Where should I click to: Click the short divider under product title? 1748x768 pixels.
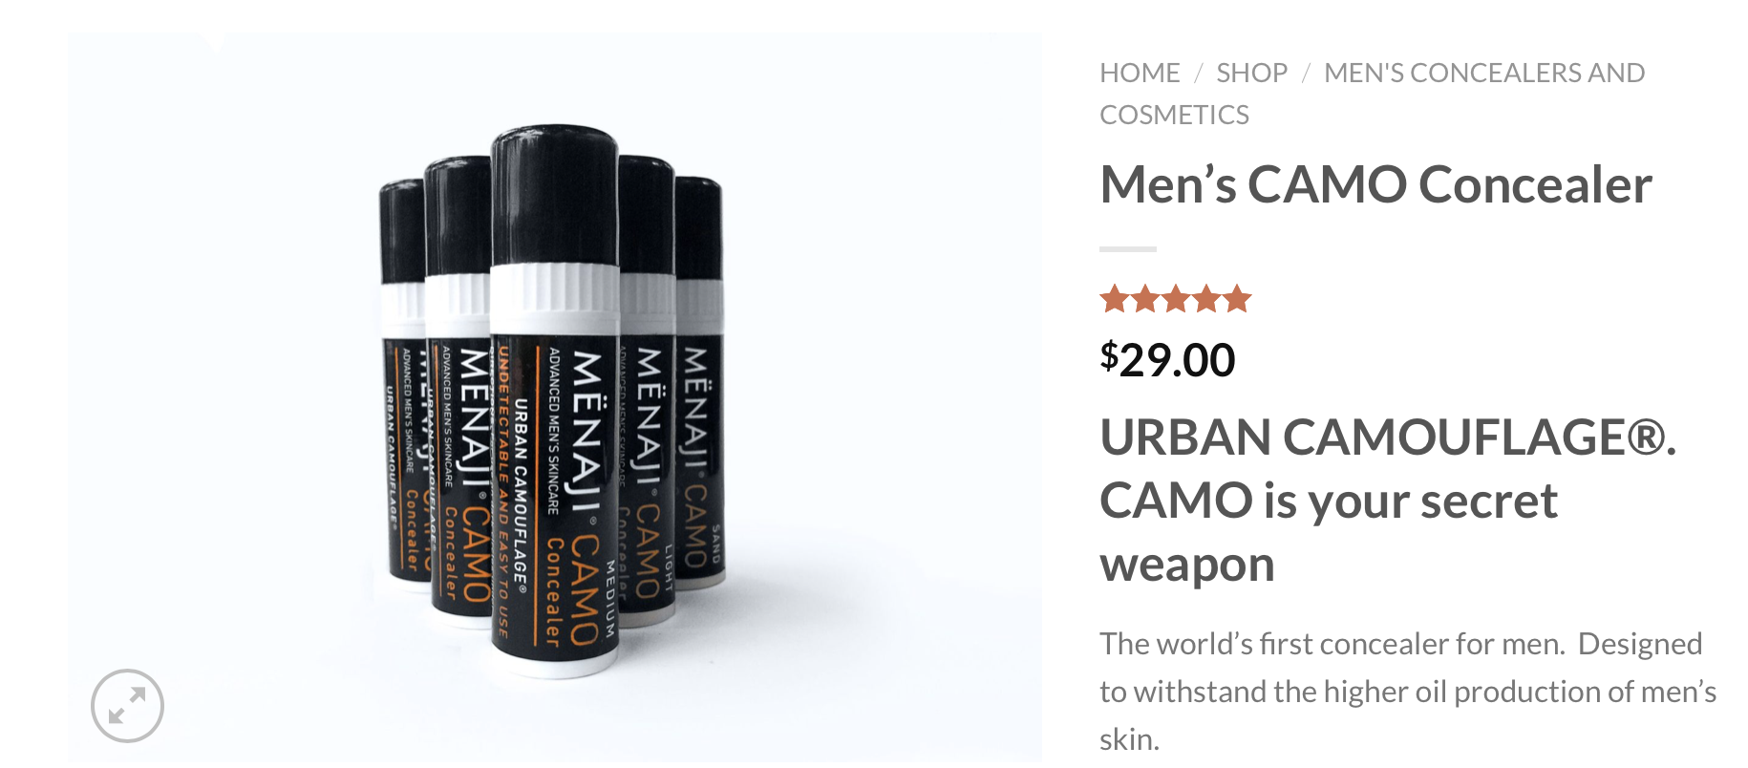1128,249
